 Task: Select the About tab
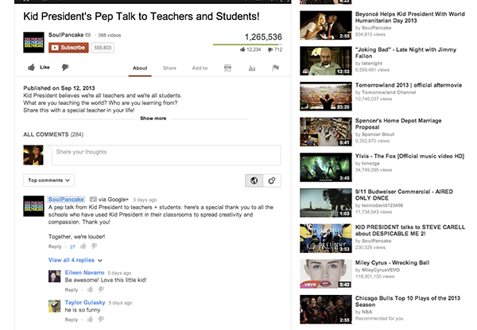[x=140, y=68]
